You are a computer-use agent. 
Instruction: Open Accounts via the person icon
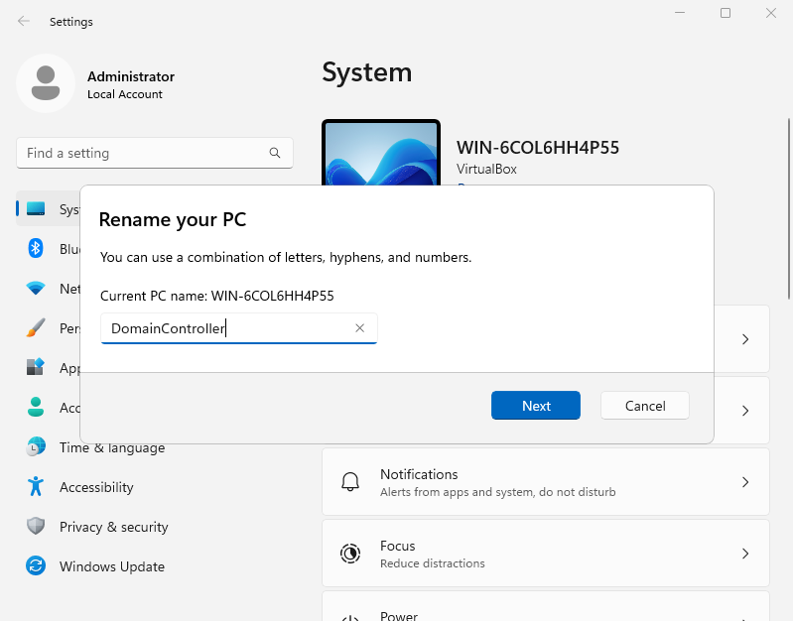coord(36,408)
